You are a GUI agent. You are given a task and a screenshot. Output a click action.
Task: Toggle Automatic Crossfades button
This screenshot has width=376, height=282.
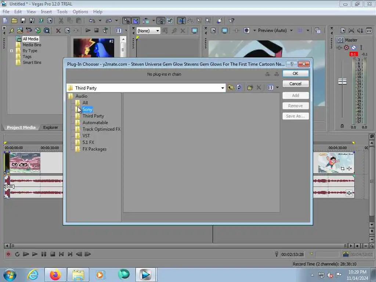(136, 21)
